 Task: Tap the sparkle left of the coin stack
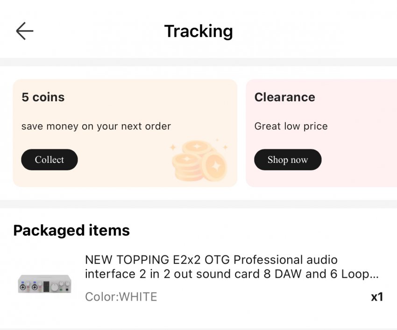click(173, 147)
